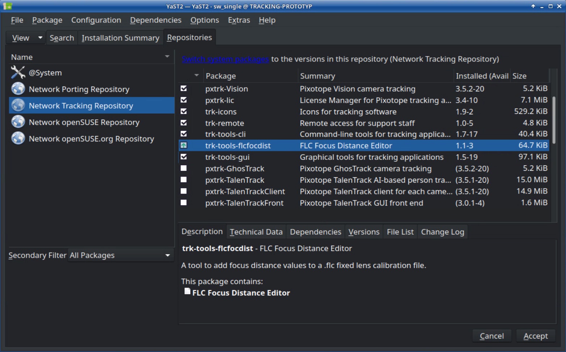Click the Switch system packages link
This screenshot has height=352, width=566.
point(225,59)
